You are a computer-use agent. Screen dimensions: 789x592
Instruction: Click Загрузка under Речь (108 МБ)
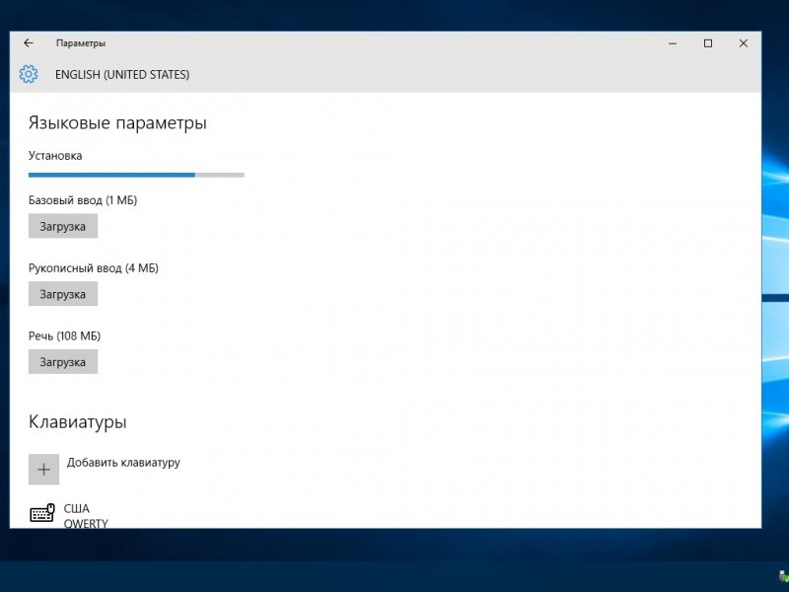point(63,362)
